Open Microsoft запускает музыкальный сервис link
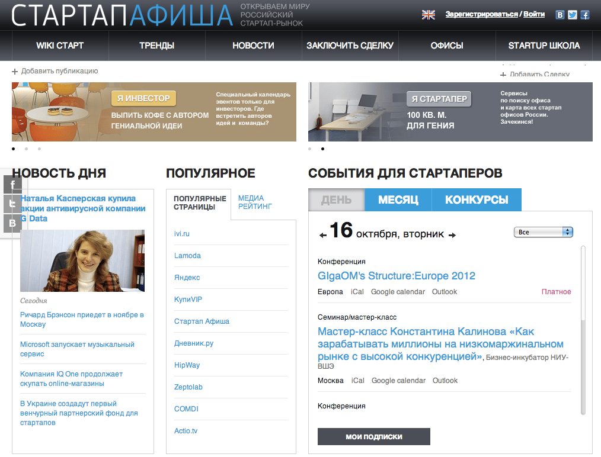The width and height of the screenshot is (601, 457). (x=77, y=349)
